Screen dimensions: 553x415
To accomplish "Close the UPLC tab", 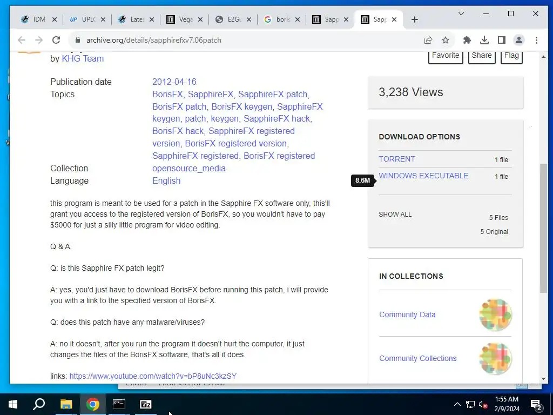I will [103, 20].
